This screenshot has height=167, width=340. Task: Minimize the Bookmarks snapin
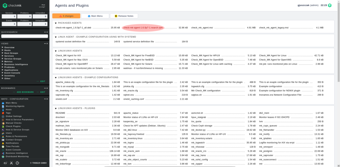click(45, 88)
